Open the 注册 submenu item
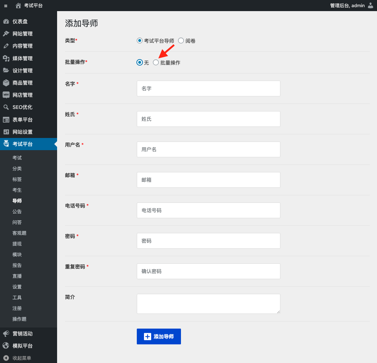The height and width of the screenshot is (363, 377). (x=17, y=308)
